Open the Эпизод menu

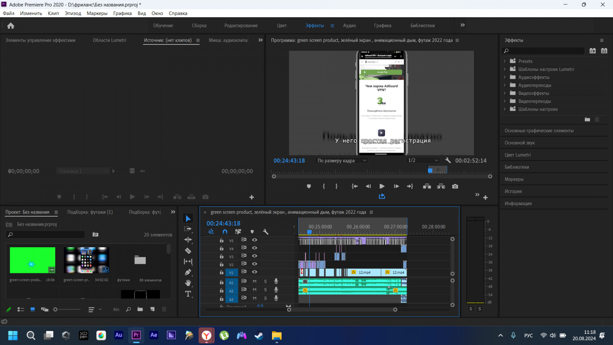pos(73,13)
